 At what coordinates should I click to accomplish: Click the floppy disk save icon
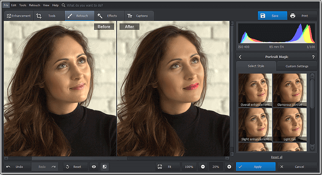[263, 16]
